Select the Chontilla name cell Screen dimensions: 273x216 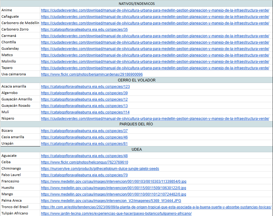(20, 42)
